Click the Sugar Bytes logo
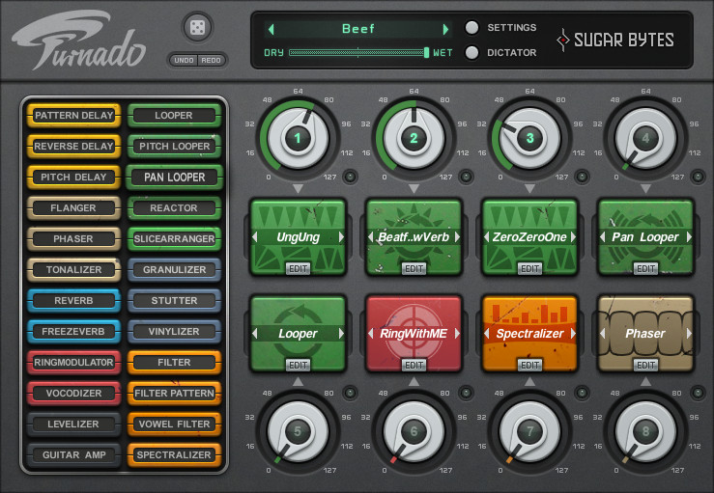This screenshot has height=493, width=714. click(x=615, y=40)
